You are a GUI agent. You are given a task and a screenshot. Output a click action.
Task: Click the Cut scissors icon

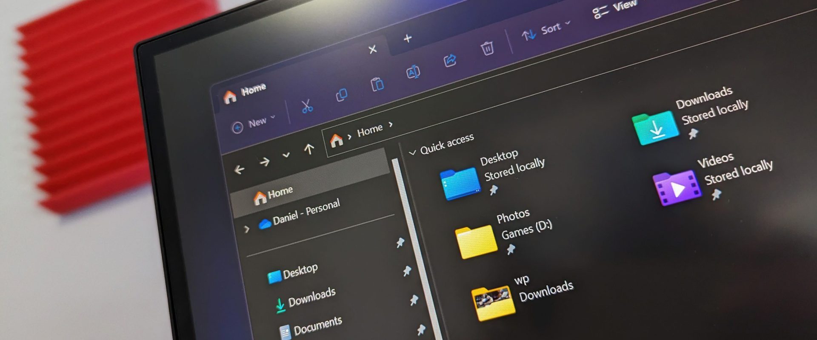click(306, 106)
